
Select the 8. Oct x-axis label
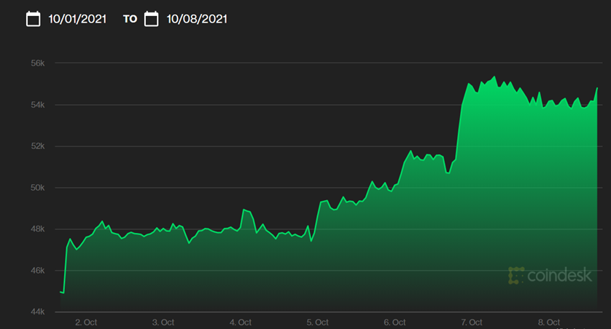[548, 322]
